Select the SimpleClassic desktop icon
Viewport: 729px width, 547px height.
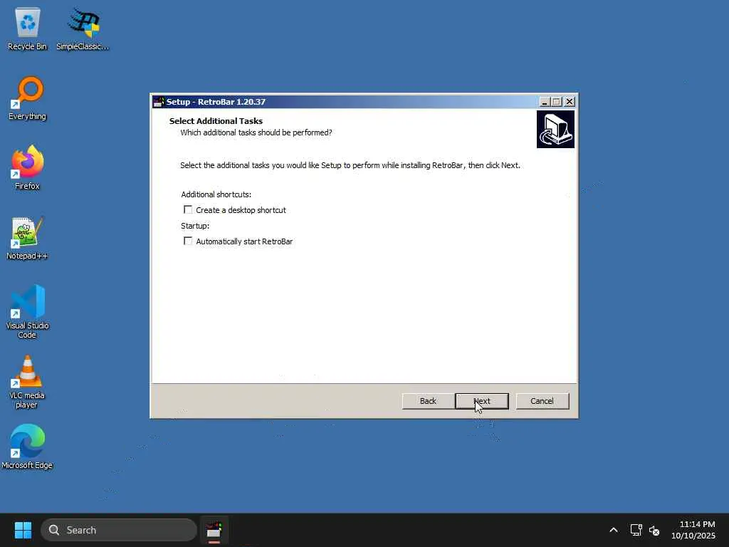[x=83, y=28]
